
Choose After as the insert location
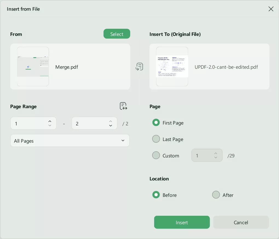pos(216,195)
